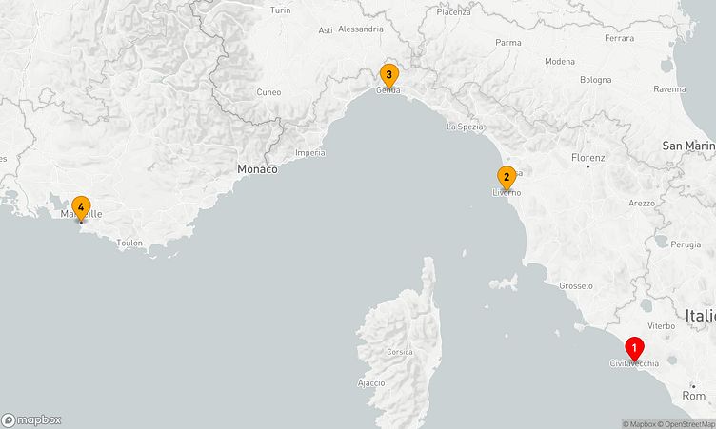The image size is (716, 429).
Task: Select the Ajaccio city label
Action: click(x=371, y=383)
